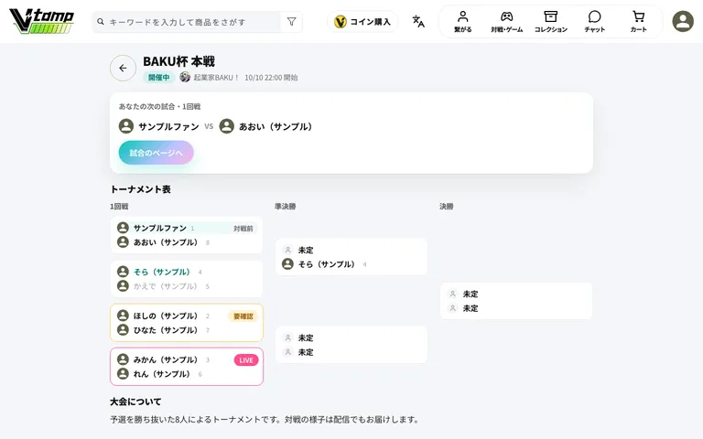The image size is (703, 439).
Task: Click the 開催中 status badge
Action: tap(158, 78)
